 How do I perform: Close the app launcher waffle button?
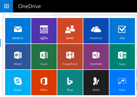(6, 6)
